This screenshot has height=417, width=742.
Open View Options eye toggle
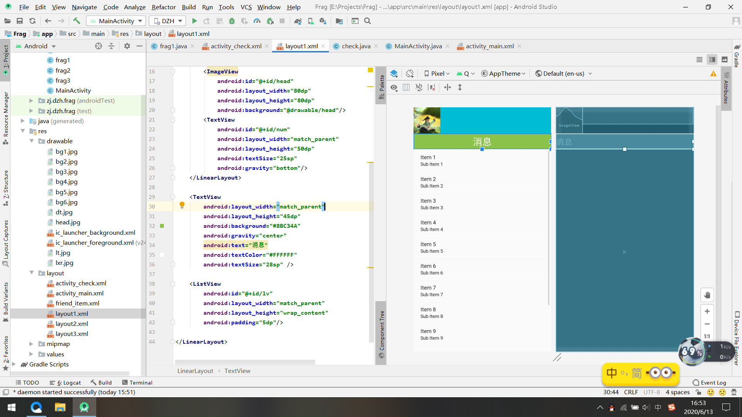pos(394,88)
